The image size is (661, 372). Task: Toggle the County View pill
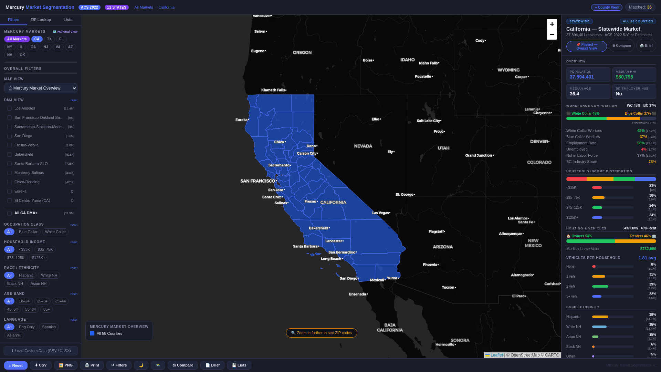[x=607, y=8]
